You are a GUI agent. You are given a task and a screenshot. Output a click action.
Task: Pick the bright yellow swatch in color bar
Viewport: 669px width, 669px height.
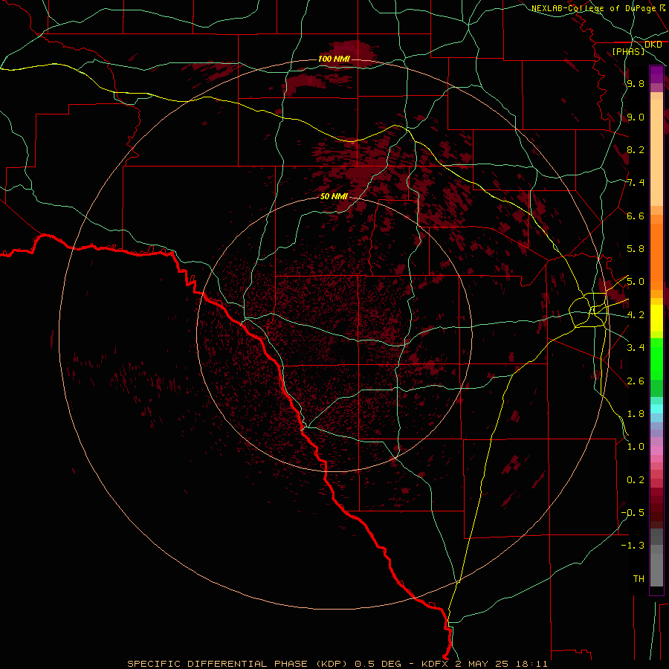click(x=656, y=318)
